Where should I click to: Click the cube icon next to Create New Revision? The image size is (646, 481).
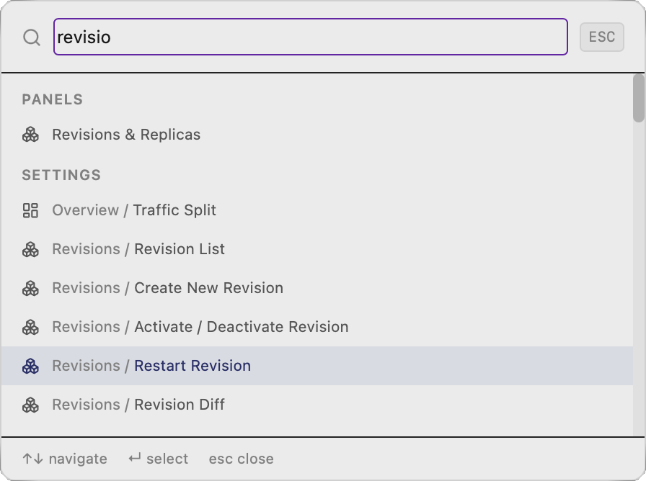coord(30,288)
